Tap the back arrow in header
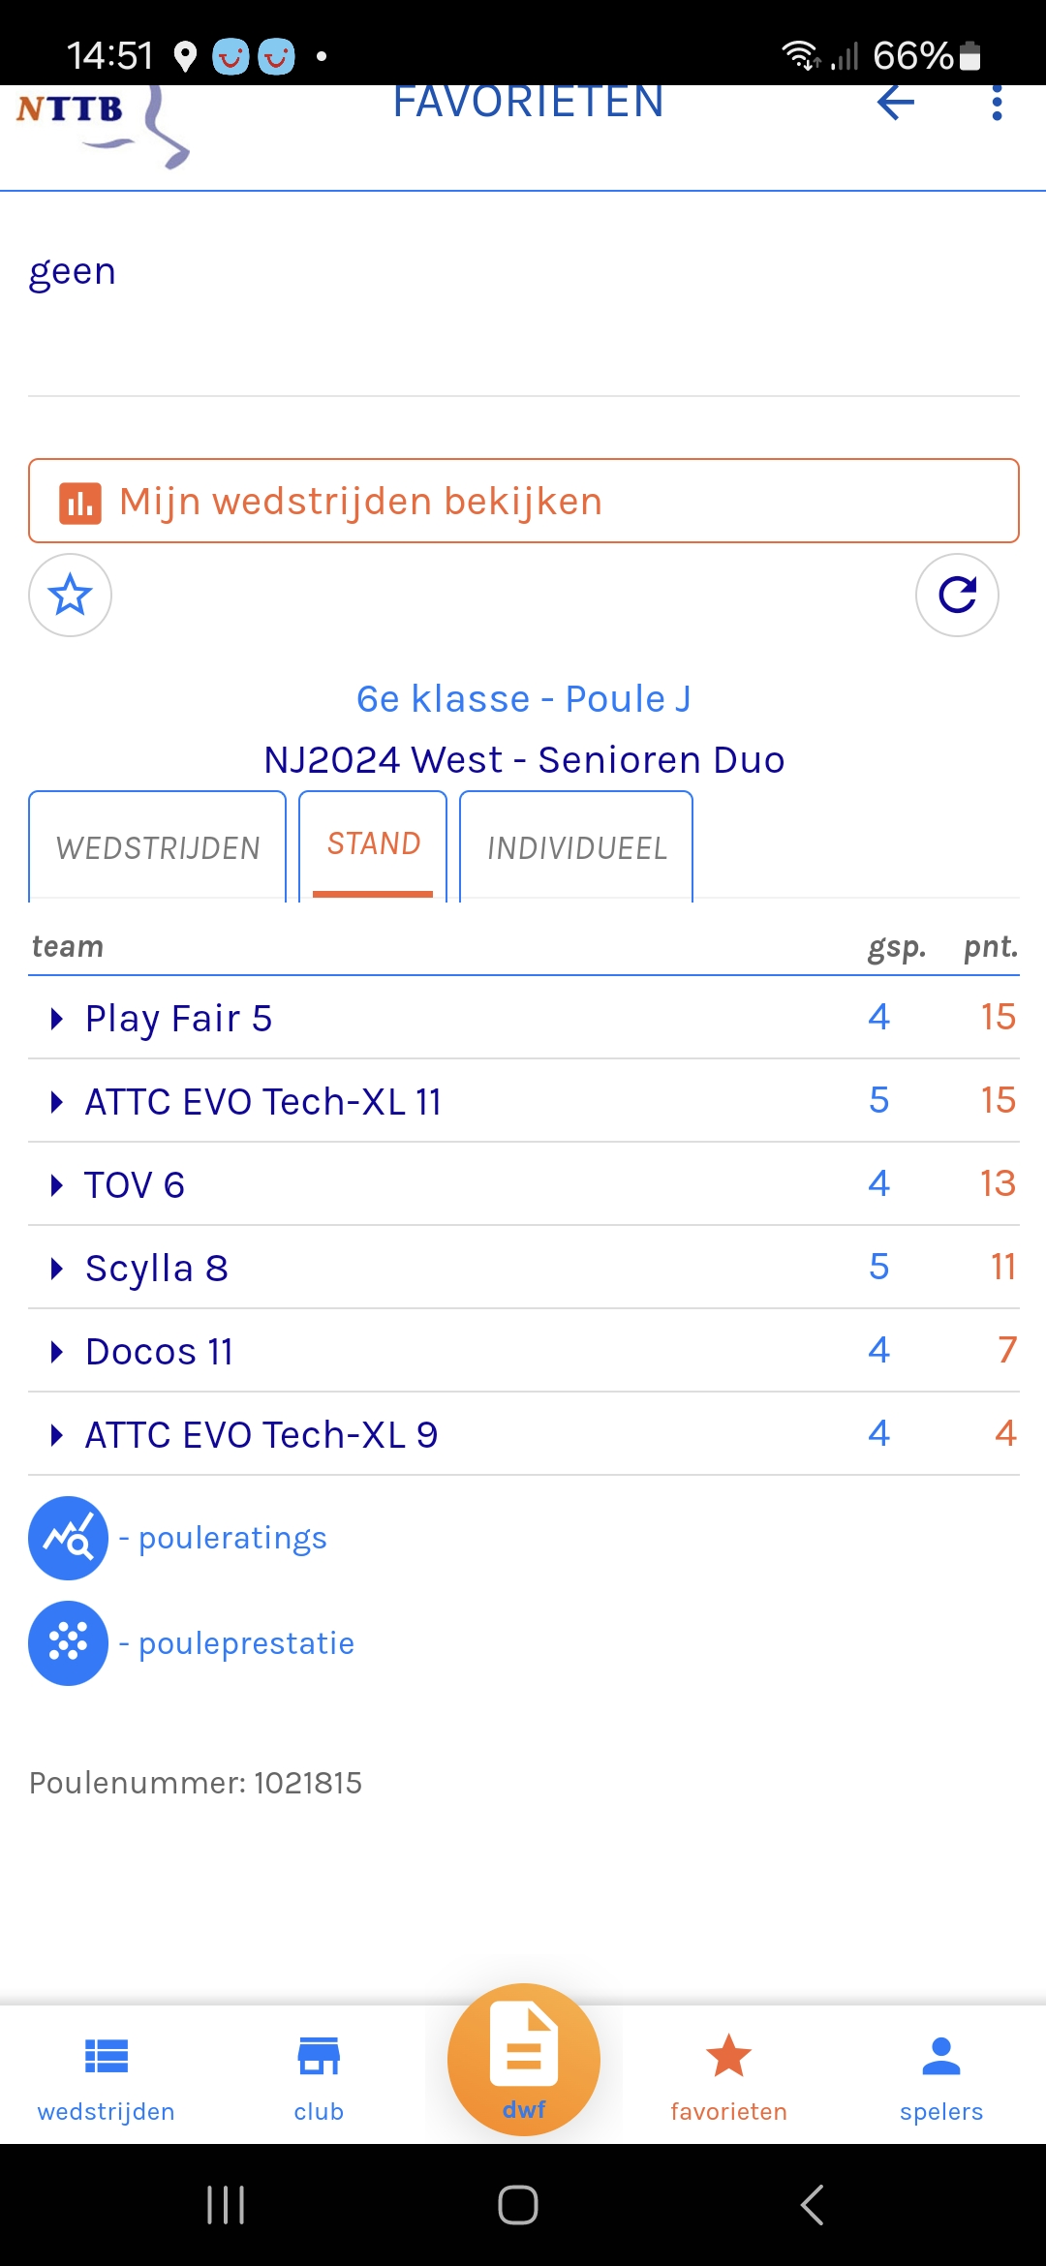 [x=895, y=103]
